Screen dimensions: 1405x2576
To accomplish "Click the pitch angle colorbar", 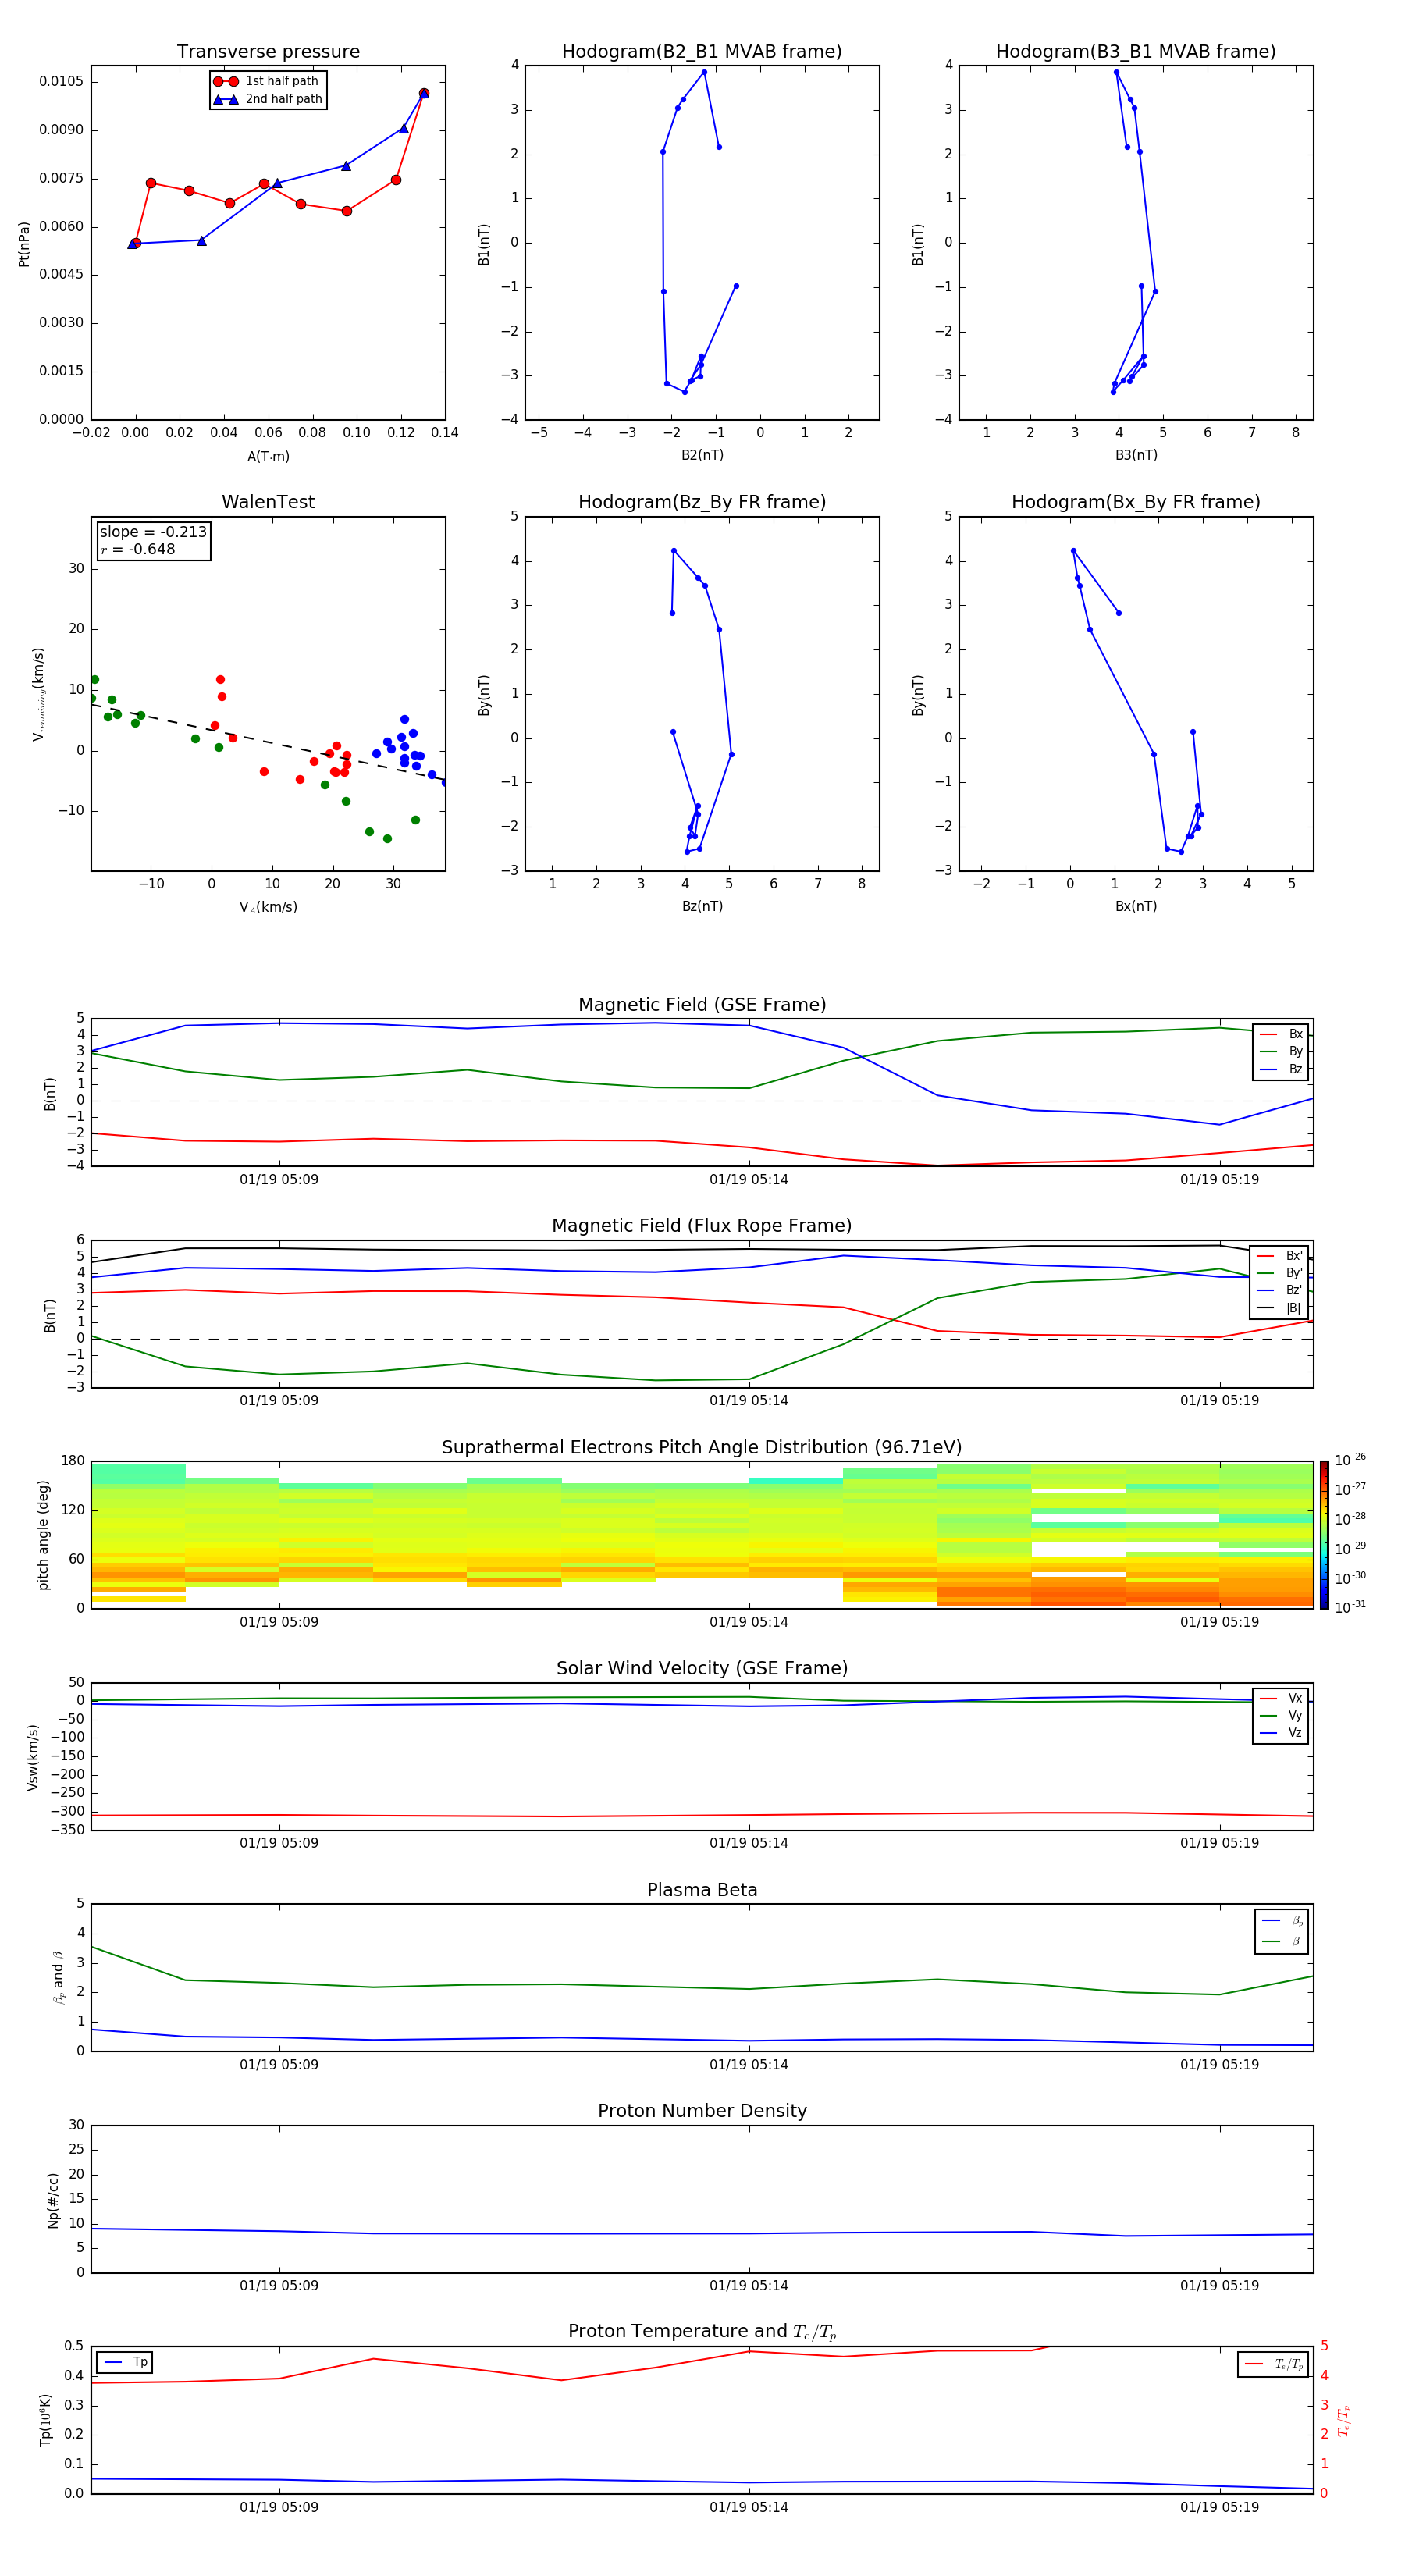I will pos(1324,1535).
